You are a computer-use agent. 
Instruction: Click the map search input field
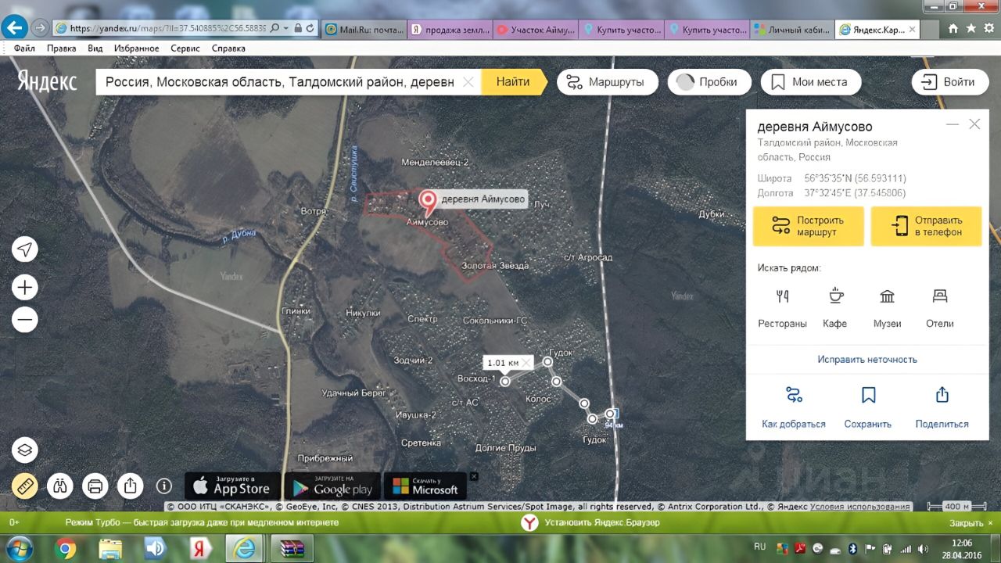pos(280,82)
